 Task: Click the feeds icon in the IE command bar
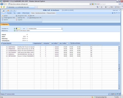coord(102,7)
